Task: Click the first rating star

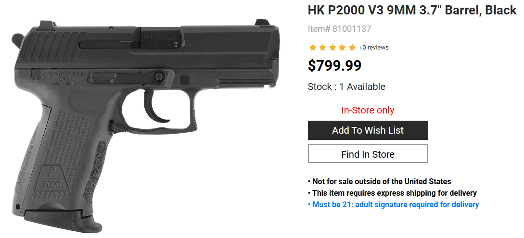Action: pos(313,48)
